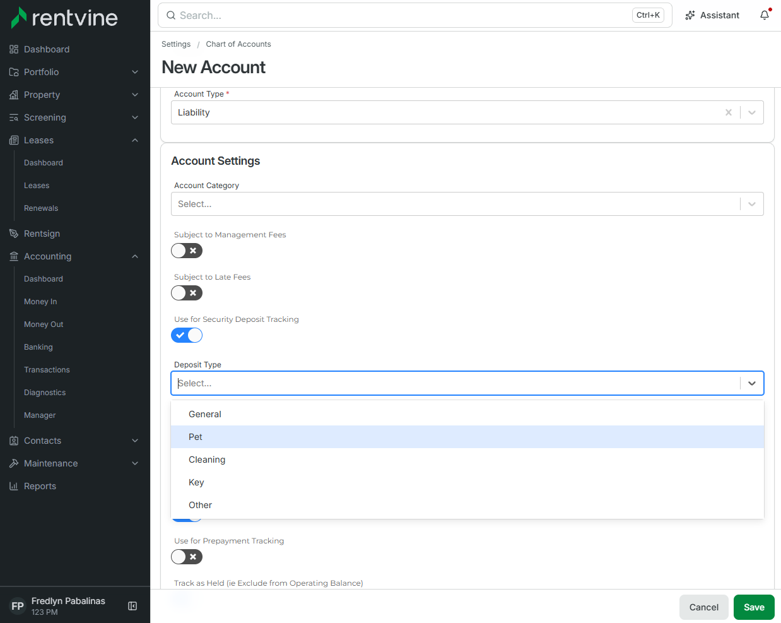The width and height of the screenshot is (781, 623).
Task: Click the FP user avatar
Action: point(18,606)
